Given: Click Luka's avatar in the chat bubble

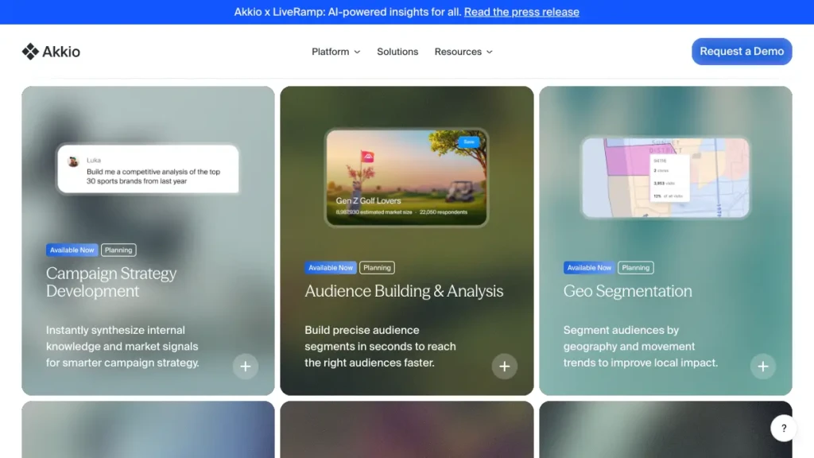Looking at the screenshot, I should coord(73,161).
